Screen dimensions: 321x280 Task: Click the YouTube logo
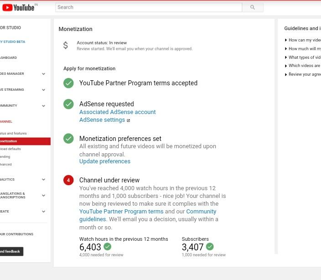(18, 8)
